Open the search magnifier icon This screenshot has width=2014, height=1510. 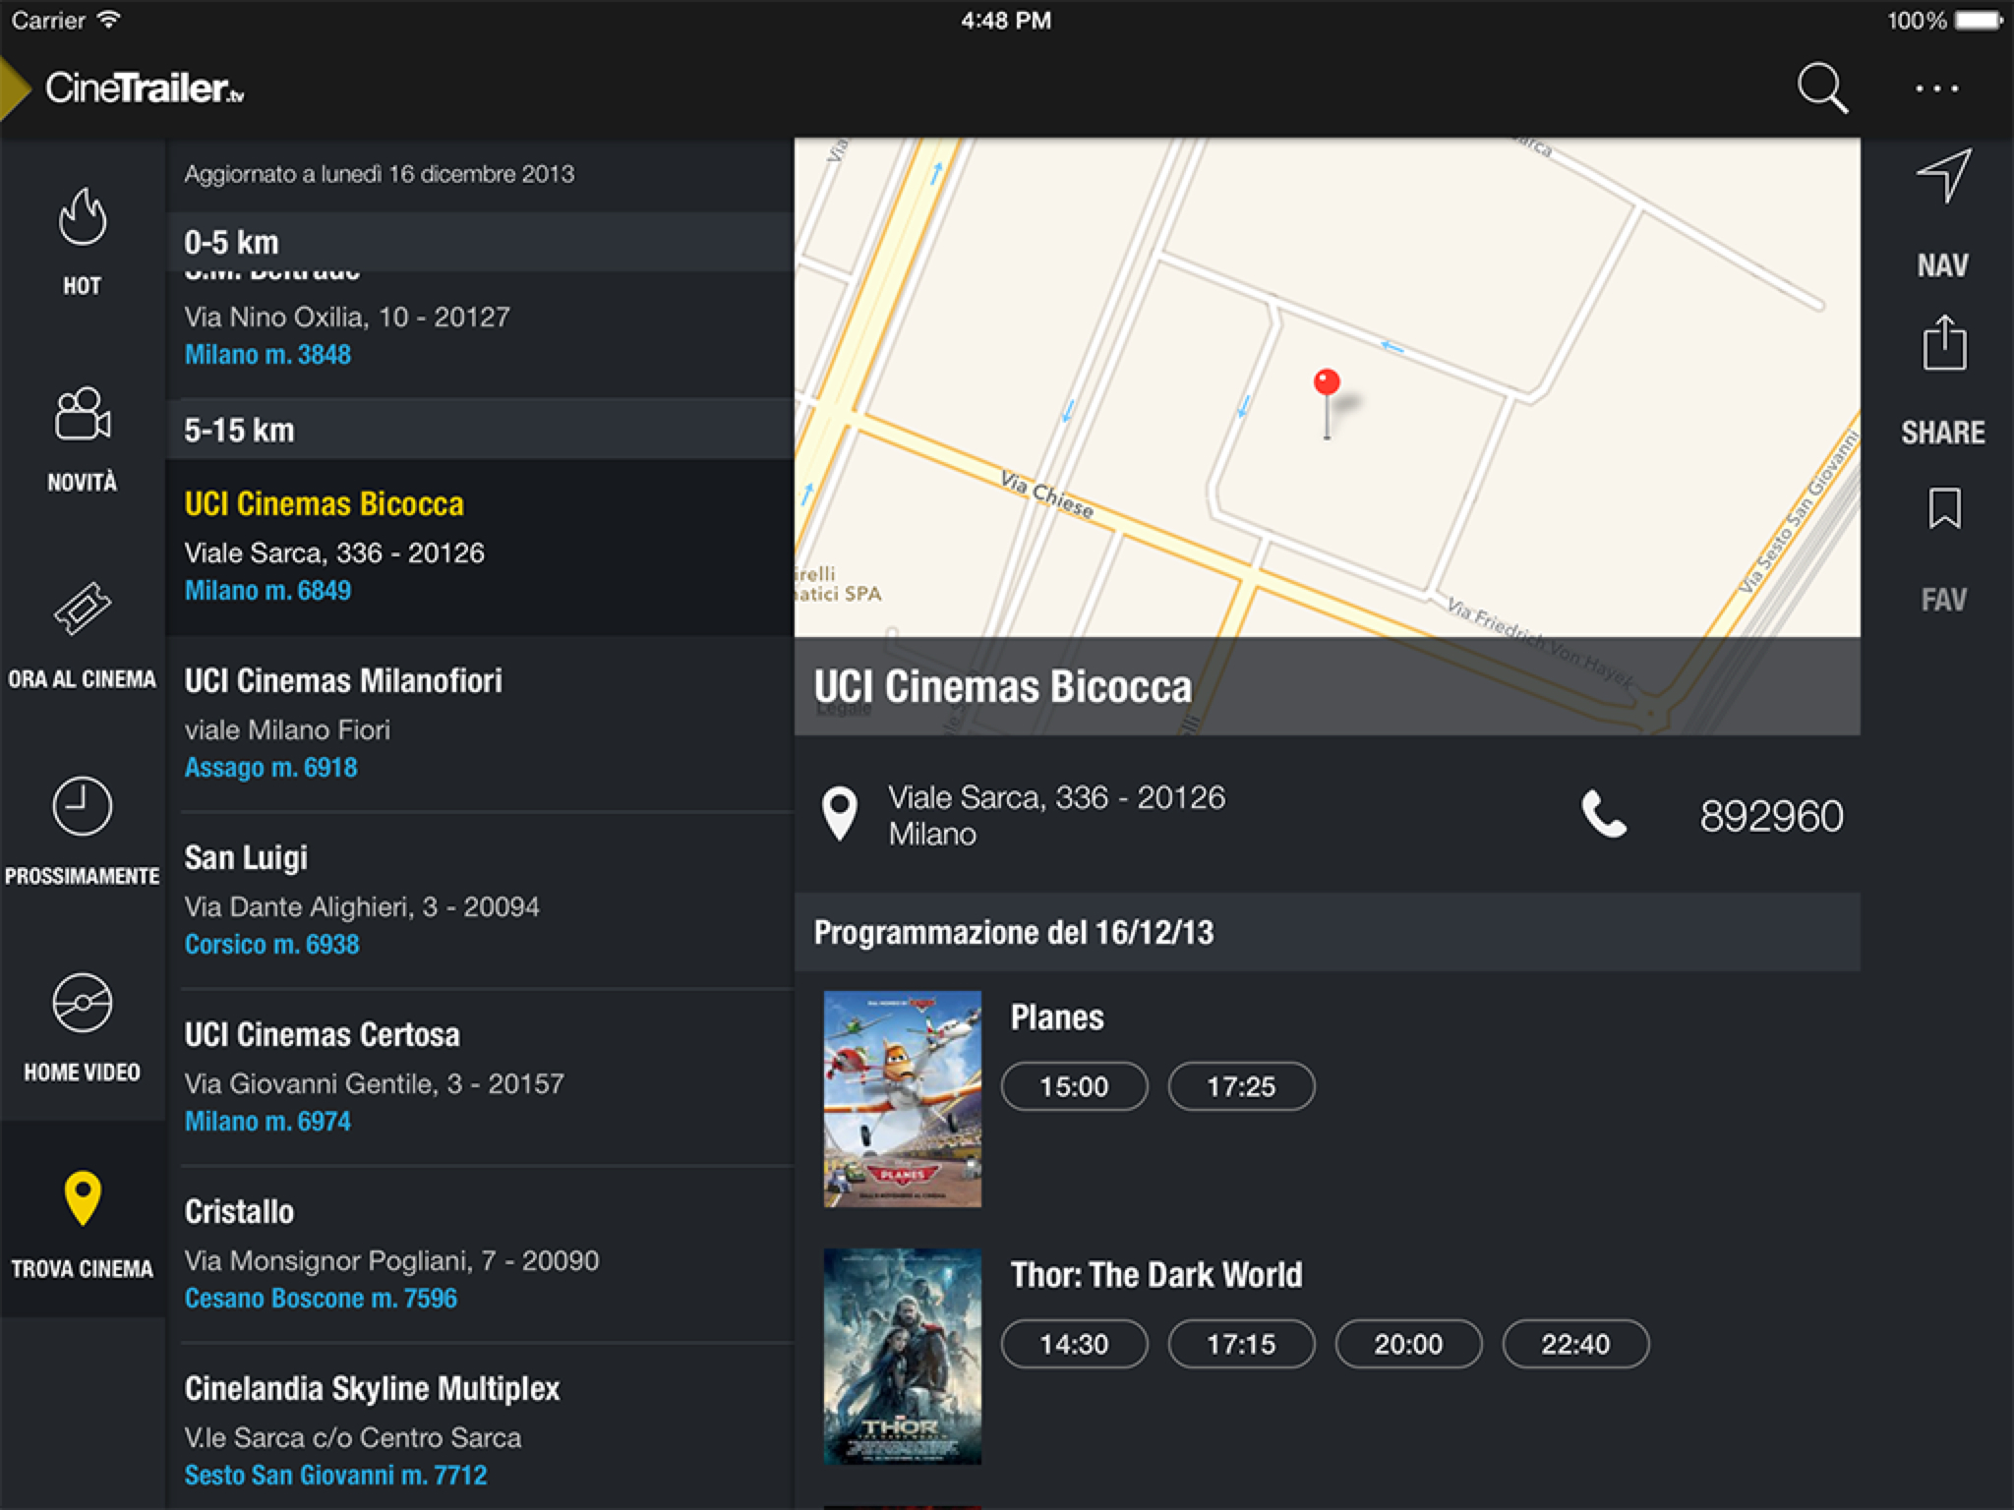1821,88
